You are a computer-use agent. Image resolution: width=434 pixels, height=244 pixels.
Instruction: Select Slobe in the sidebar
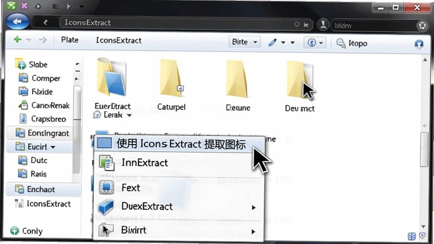click(38, 65)
